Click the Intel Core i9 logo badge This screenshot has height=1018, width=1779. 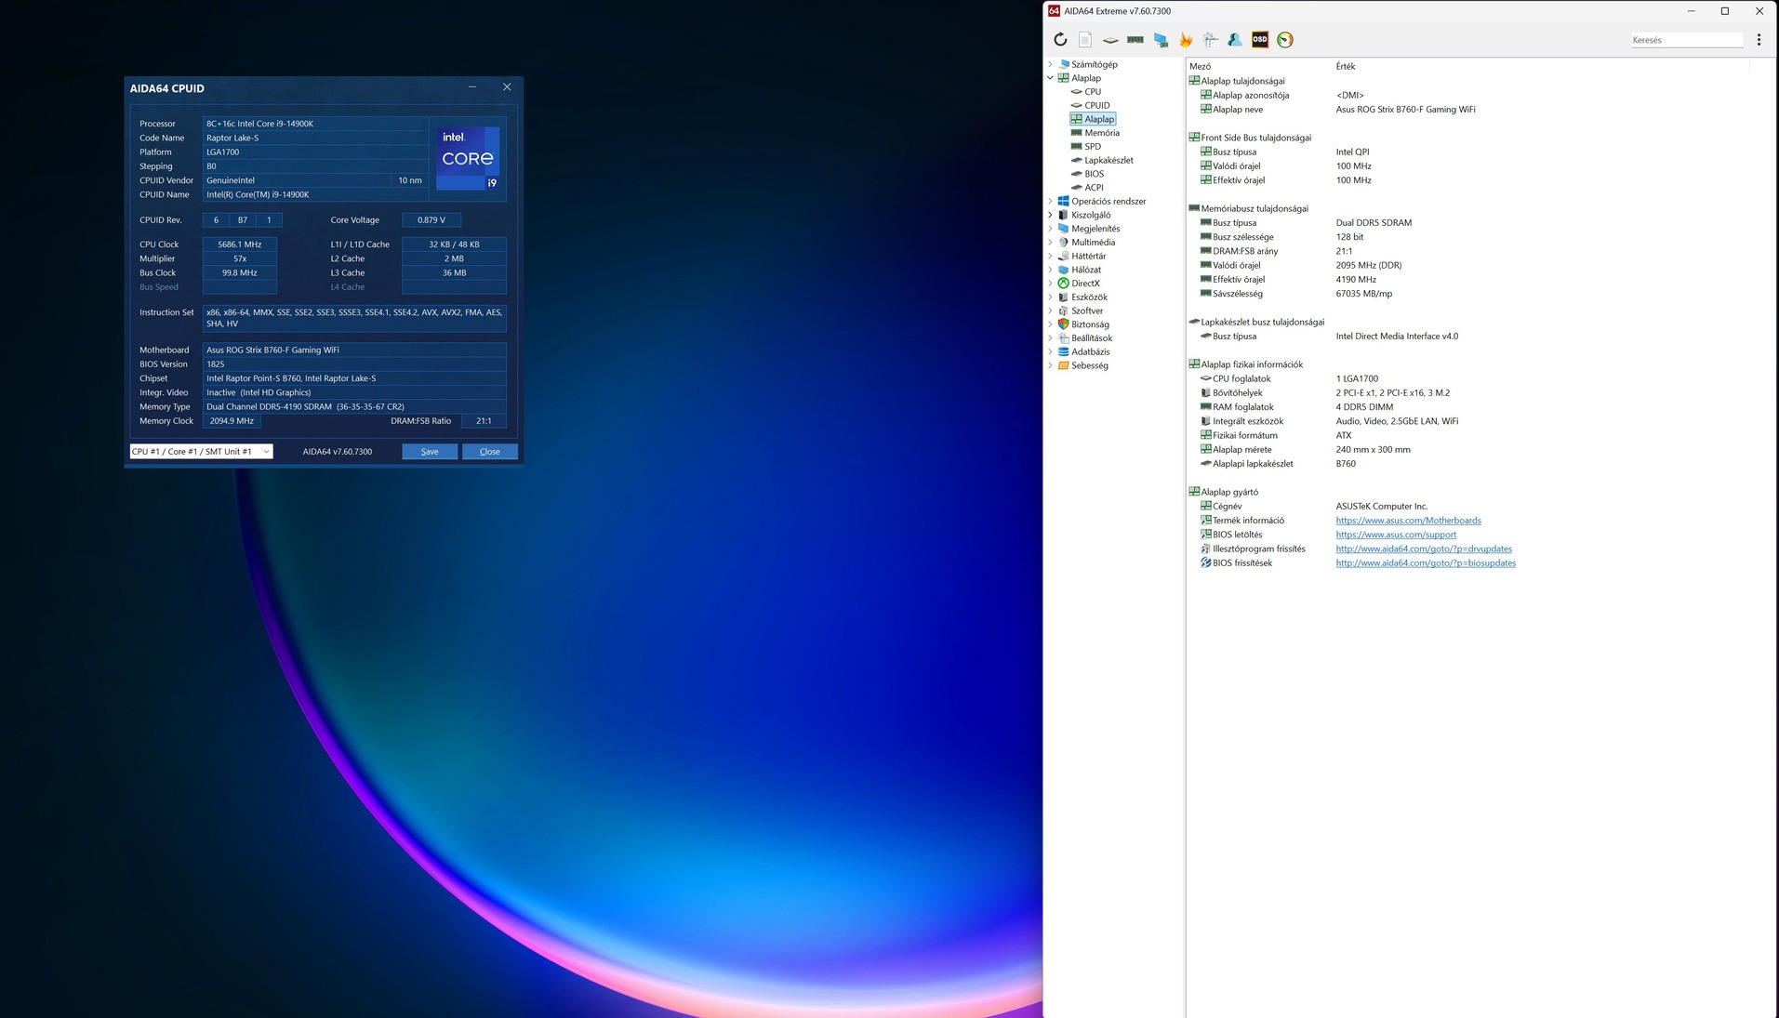point(469,158)
